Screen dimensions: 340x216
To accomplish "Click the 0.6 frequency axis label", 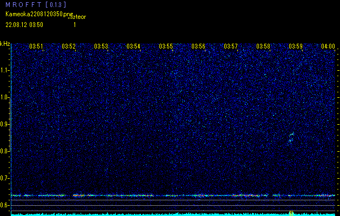I will tap(5, 205).
